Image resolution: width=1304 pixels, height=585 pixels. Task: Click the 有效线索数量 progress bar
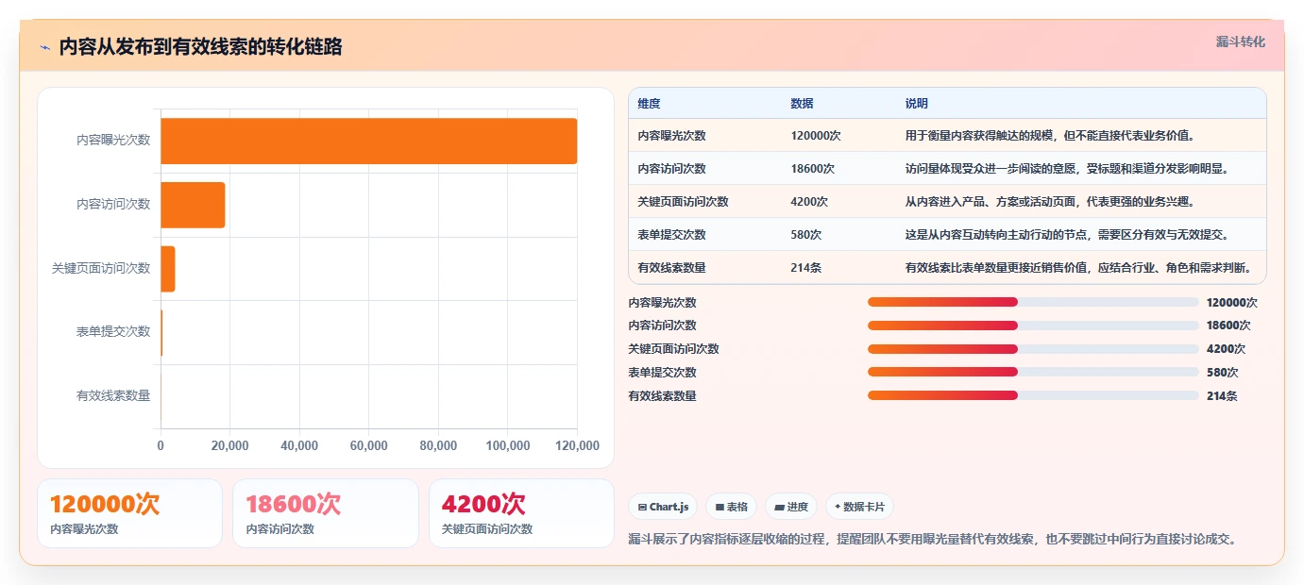(x=1033, y=395)
